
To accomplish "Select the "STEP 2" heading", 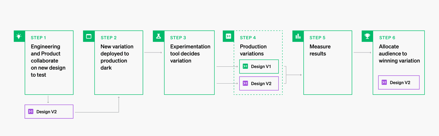I will pyautogui.click(x=109, y=38).
